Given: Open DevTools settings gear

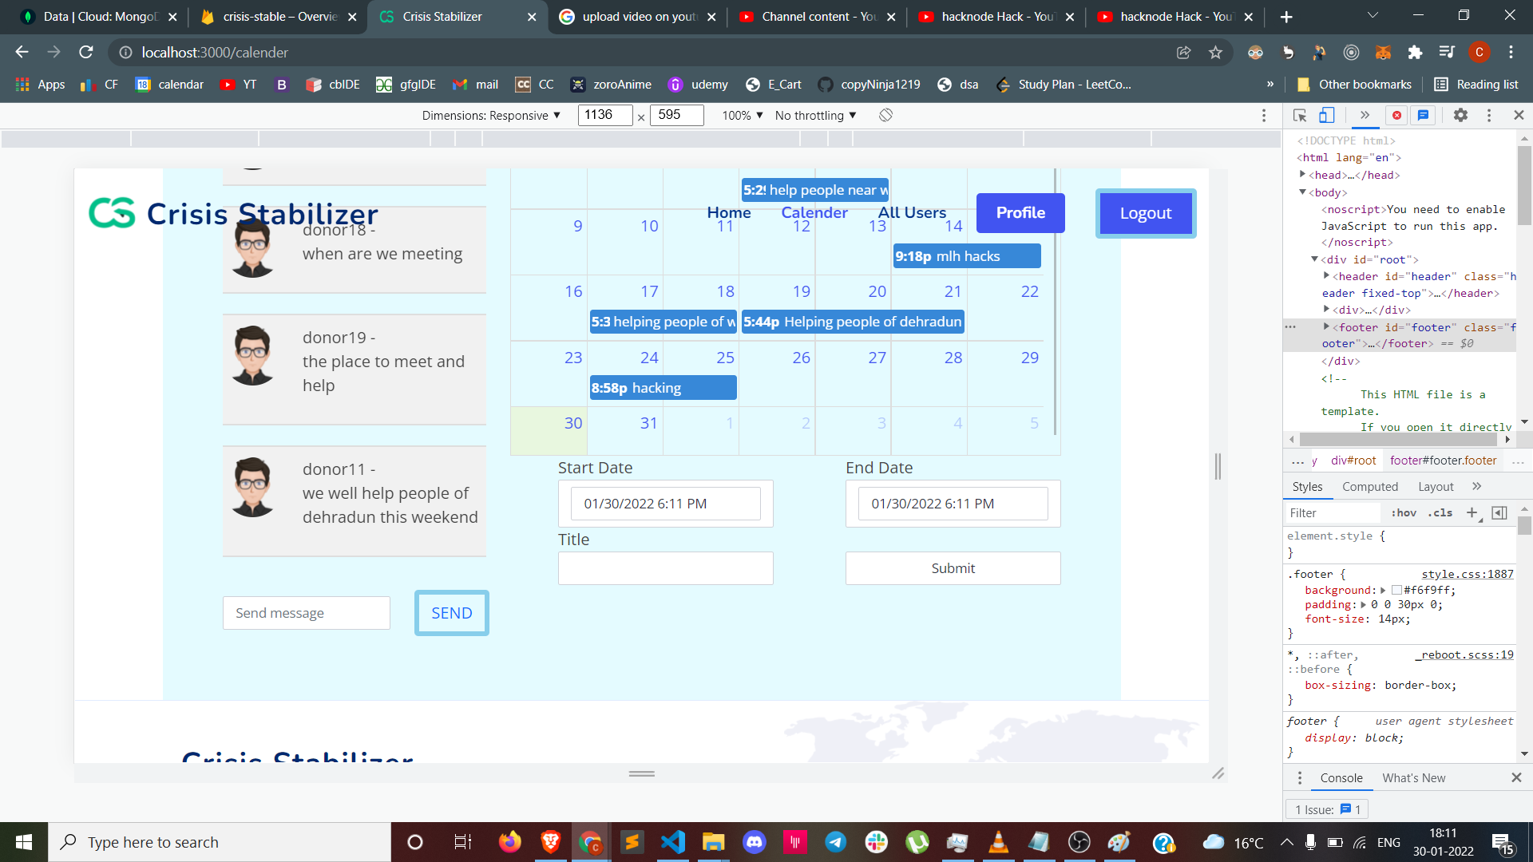Looking at the screenshot, I should click(x=1460, y=116).
